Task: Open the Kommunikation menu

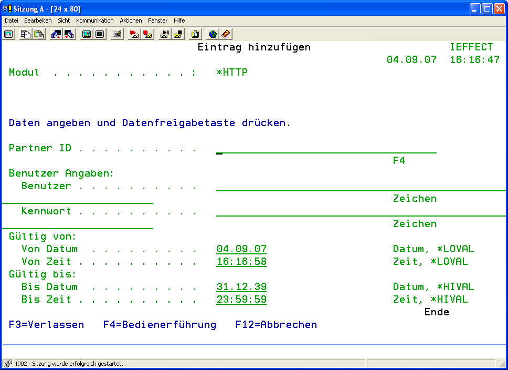Action: pos(94,20)
